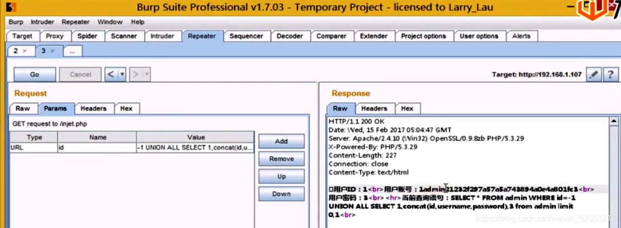This screenshot has height=228, width=621.
Task: Open the Repeater menu
Action: pyautogui.click(x=76, y=22)
